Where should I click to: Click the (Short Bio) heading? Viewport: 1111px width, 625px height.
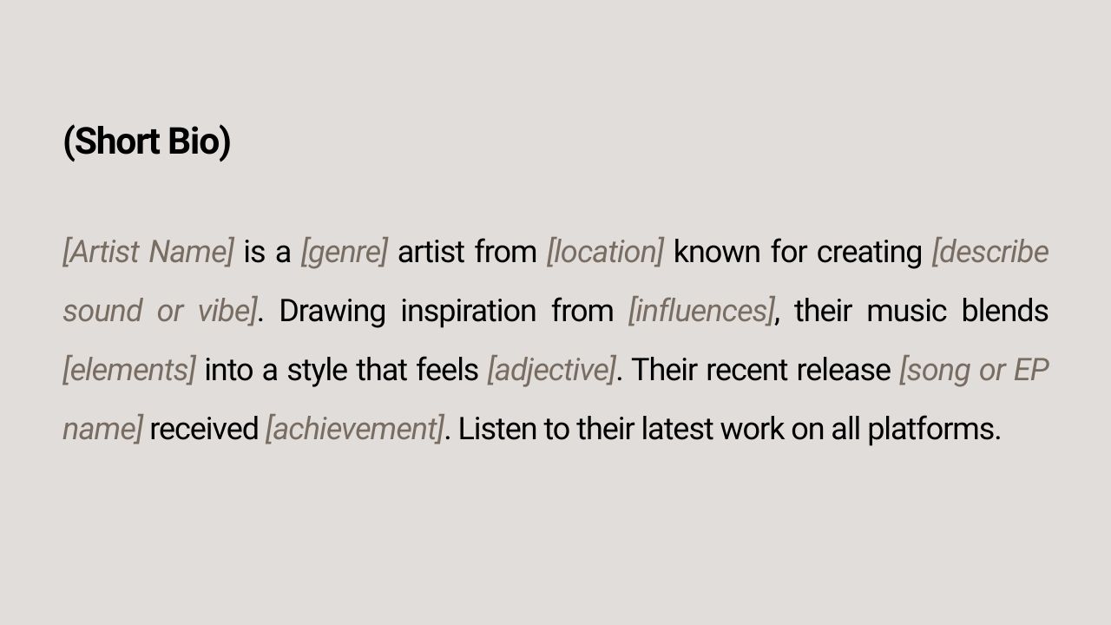147,141
